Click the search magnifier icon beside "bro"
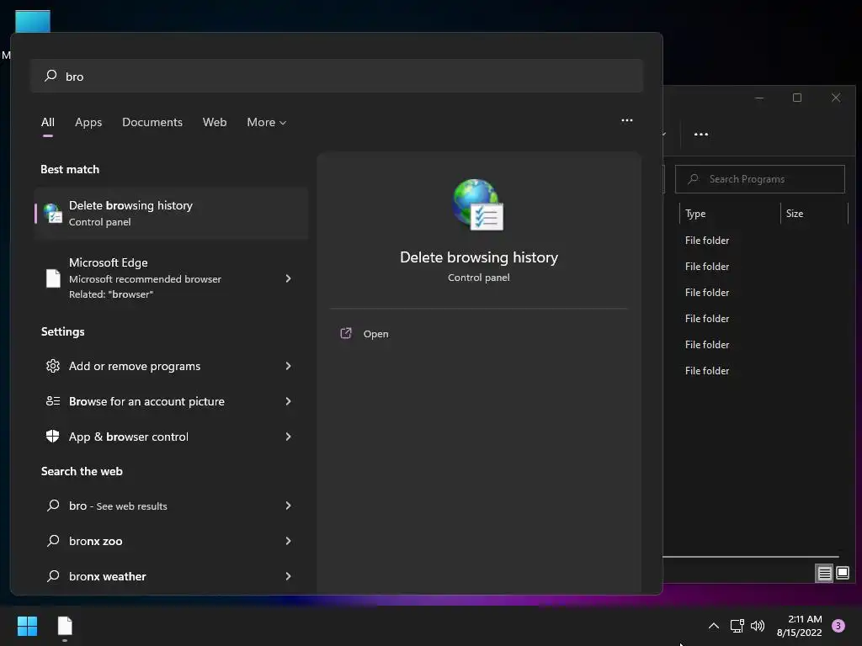This screenshot has width=862, height=646. 51,75
